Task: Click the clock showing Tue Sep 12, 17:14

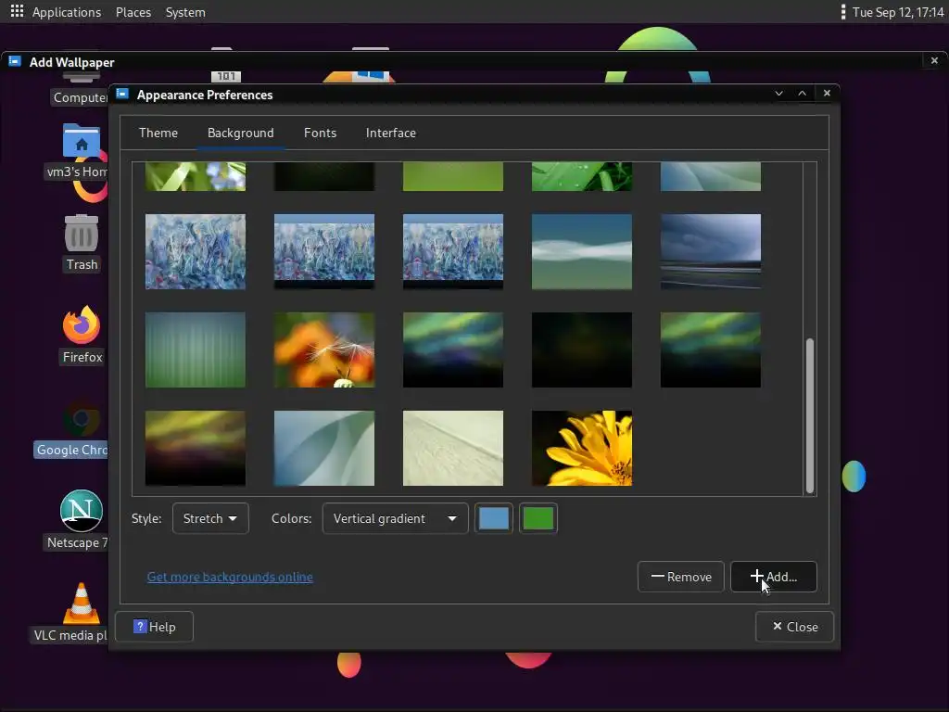Action: click(x=898, y=12)
